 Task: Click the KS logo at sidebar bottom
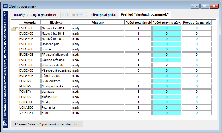tap(5, 123)
